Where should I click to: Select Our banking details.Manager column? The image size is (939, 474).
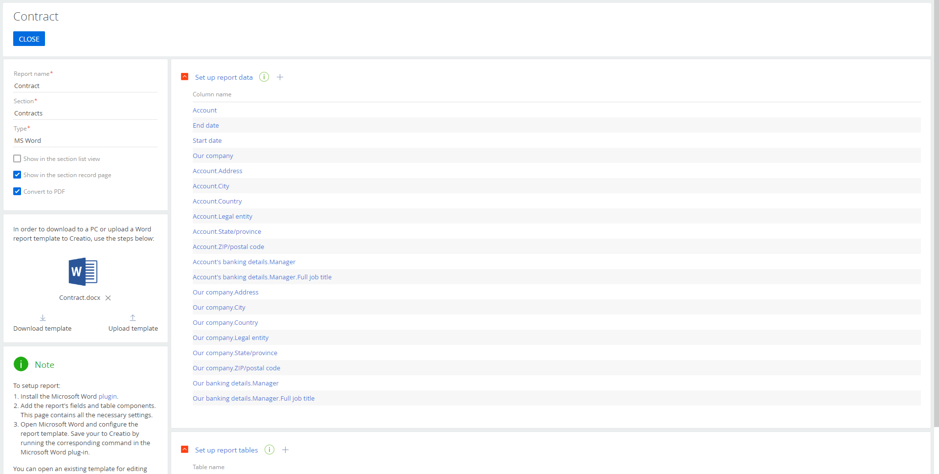[x=236, y=384]
